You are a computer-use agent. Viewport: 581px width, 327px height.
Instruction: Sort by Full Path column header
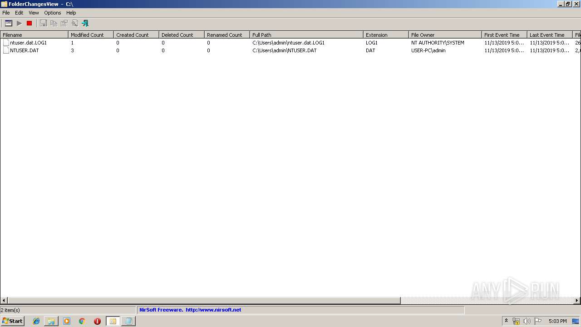point(306,35)
